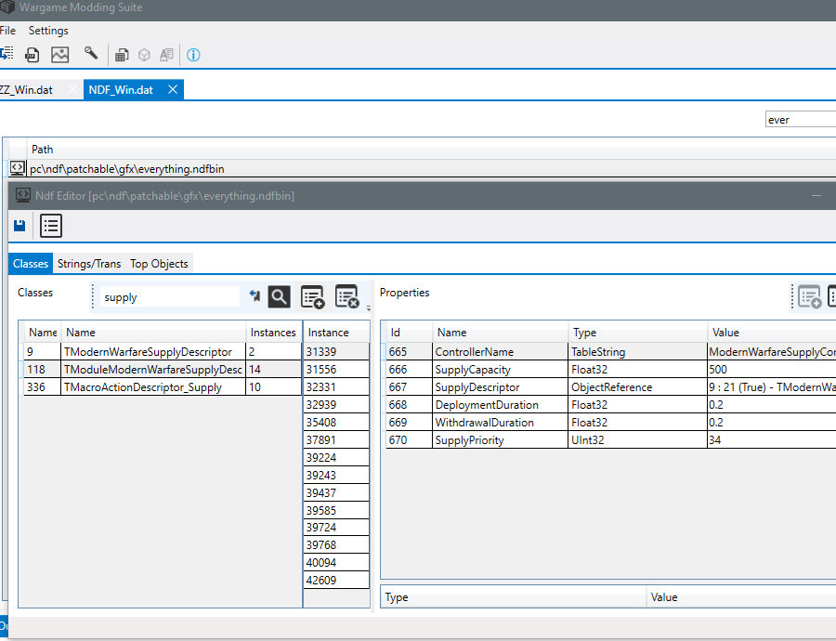
Task: Select the TModuleModernWarfareSupplyDesc class row
Action: tap(163, 370)
